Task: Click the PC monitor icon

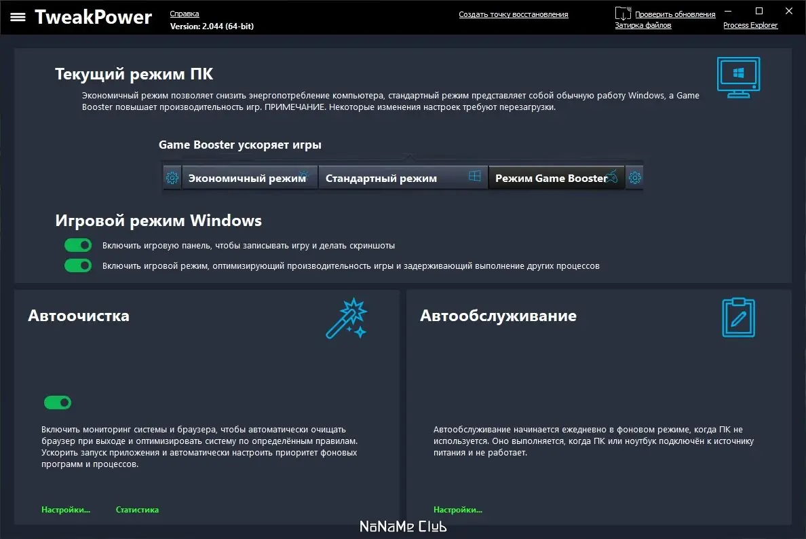Action: pos(739,77)
